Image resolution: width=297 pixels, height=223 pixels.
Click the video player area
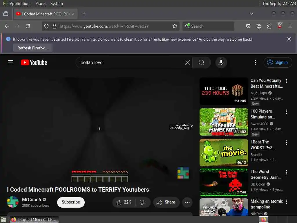point(99,130)
